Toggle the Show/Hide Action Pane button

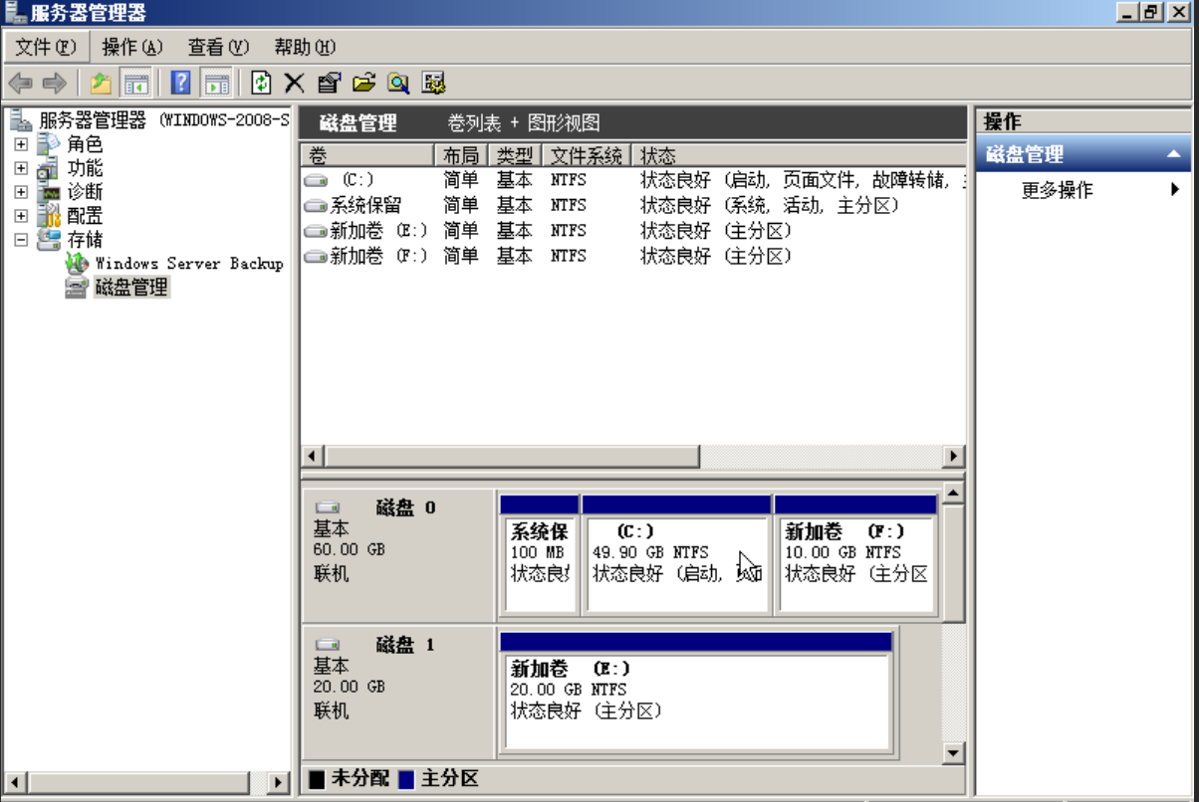(216, 83)
